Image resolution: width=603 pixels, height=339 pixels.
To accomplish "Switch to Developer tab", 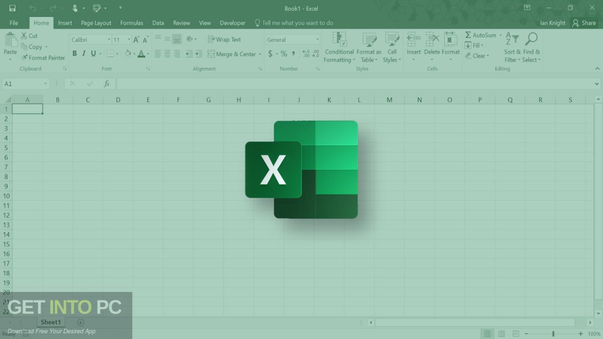I will tap(233, 23).
